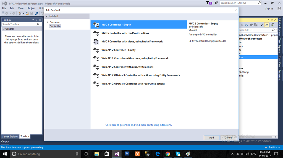The image size is (283, 158).
Task: Open Photoshop from taskbar
Action: (x=127, y=154)
